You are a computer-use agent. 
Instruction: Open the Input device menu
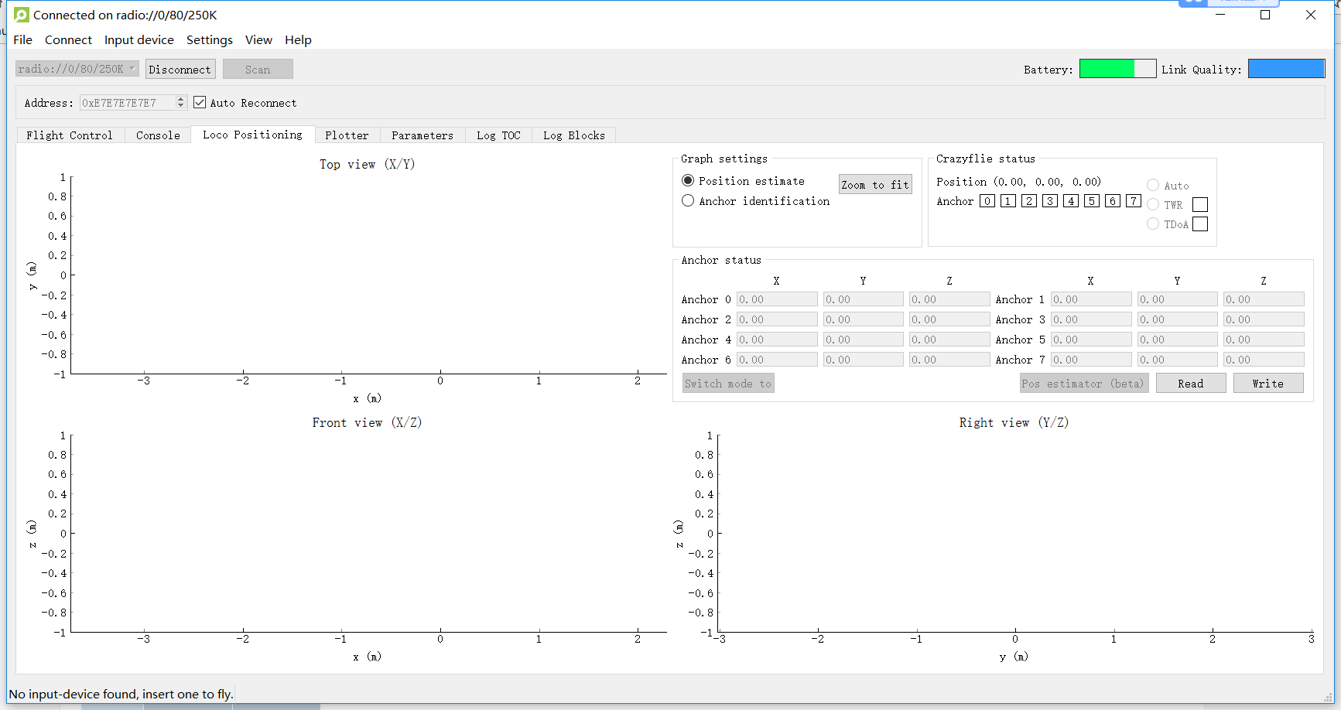tap(139, 40)
